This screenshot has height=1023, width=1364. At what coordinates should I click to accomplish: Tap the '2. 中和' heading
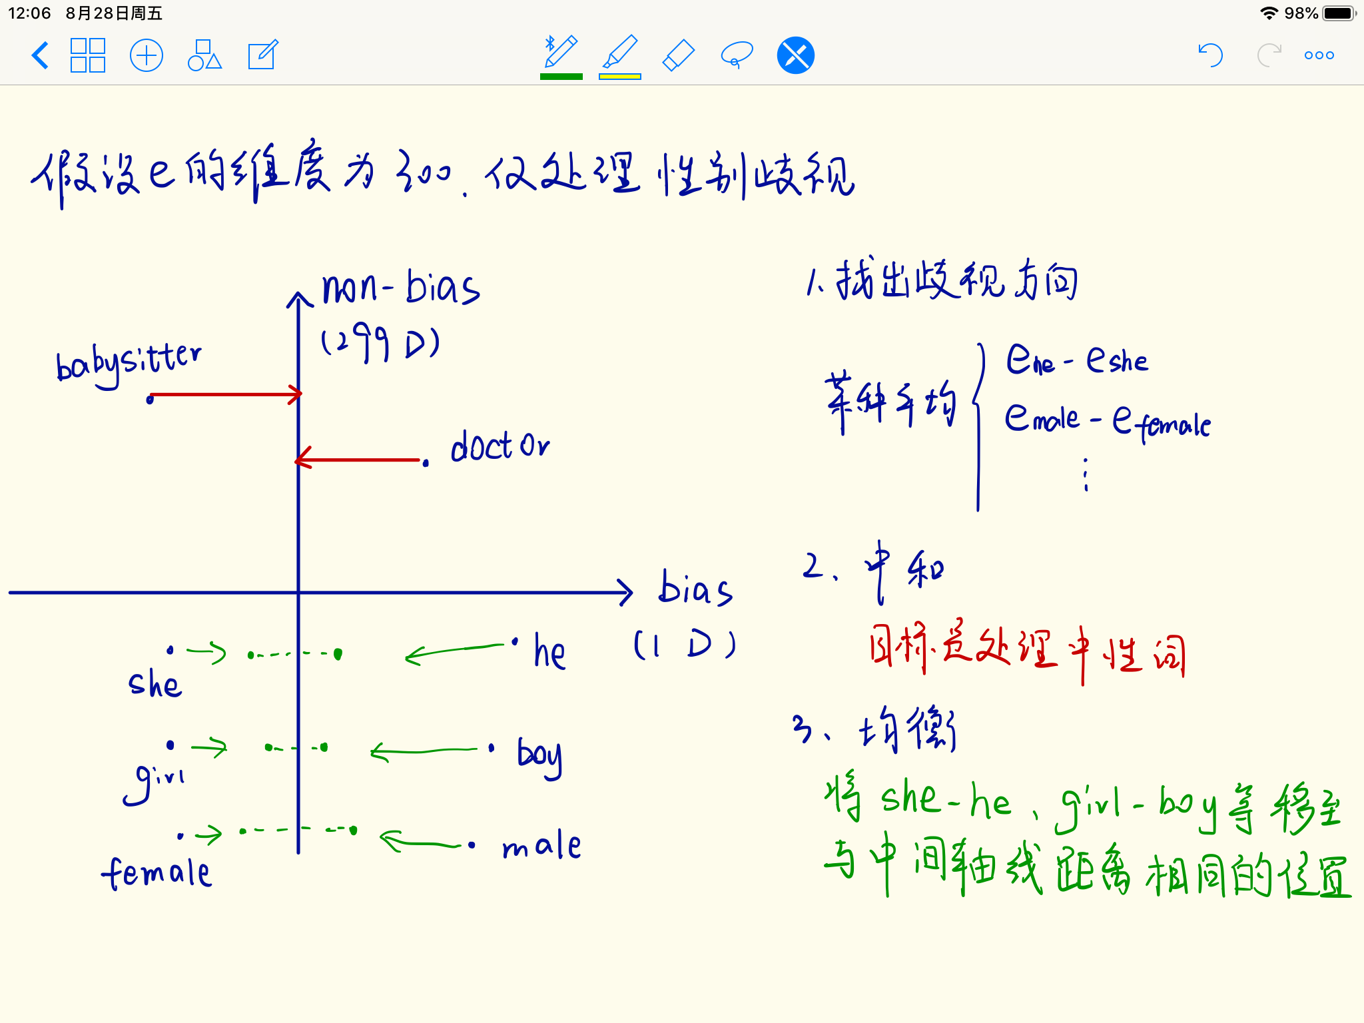pyautogui.click(x=874, y=571)
